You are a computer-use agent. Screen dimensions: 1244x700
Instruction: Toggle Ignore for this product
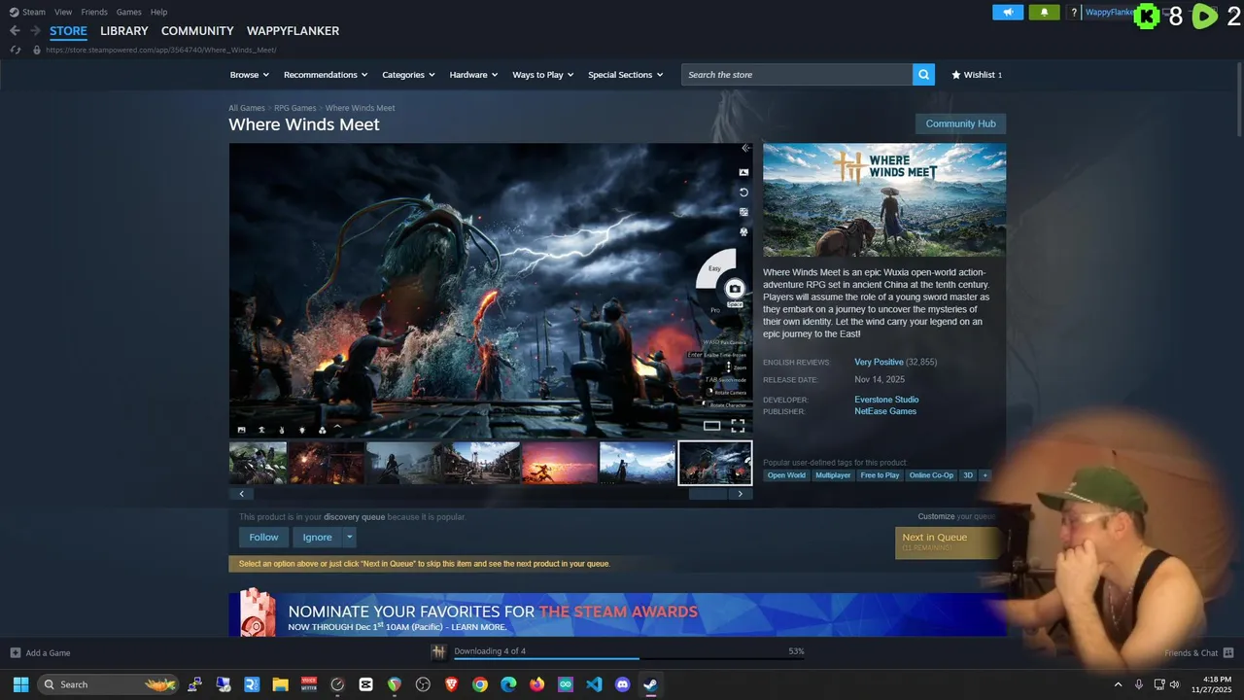[317, 537]
